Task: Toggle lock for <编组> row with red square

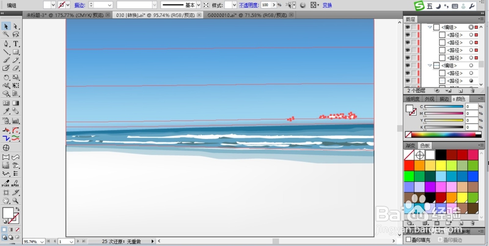Action: click(x=414, y=27)
